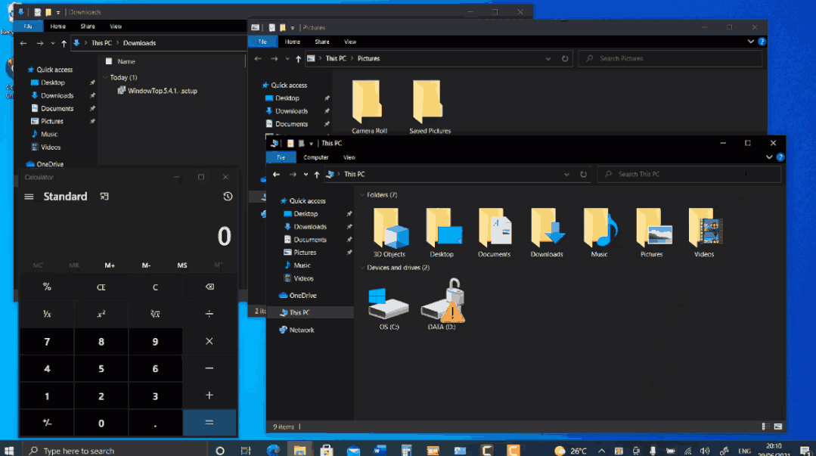Click Calculator percent key

[47, 287]
